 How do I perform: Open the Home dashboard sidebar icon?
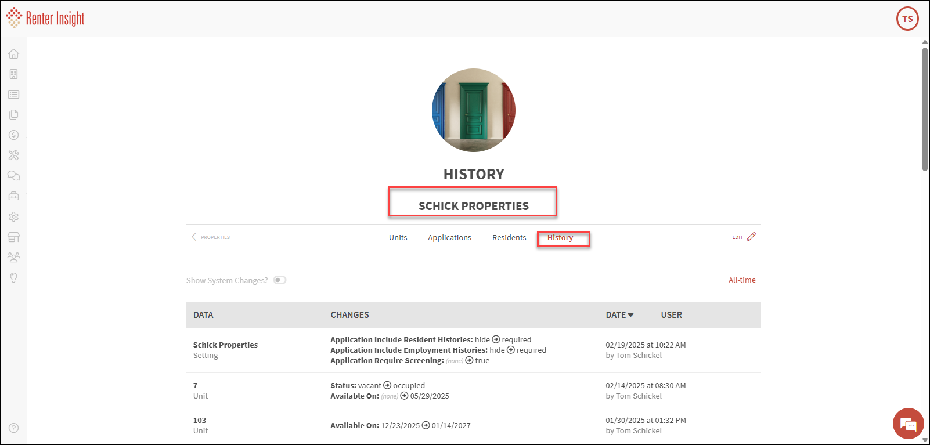click(x=13, y=54)
